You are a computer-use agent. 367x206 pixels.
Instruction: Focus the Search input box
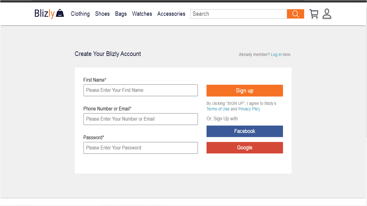pyautogui.click(x=238, y=14)
